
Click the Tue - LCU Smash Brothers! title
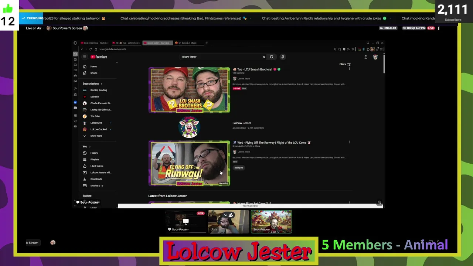pyautogui.click(x=256, y=69)
